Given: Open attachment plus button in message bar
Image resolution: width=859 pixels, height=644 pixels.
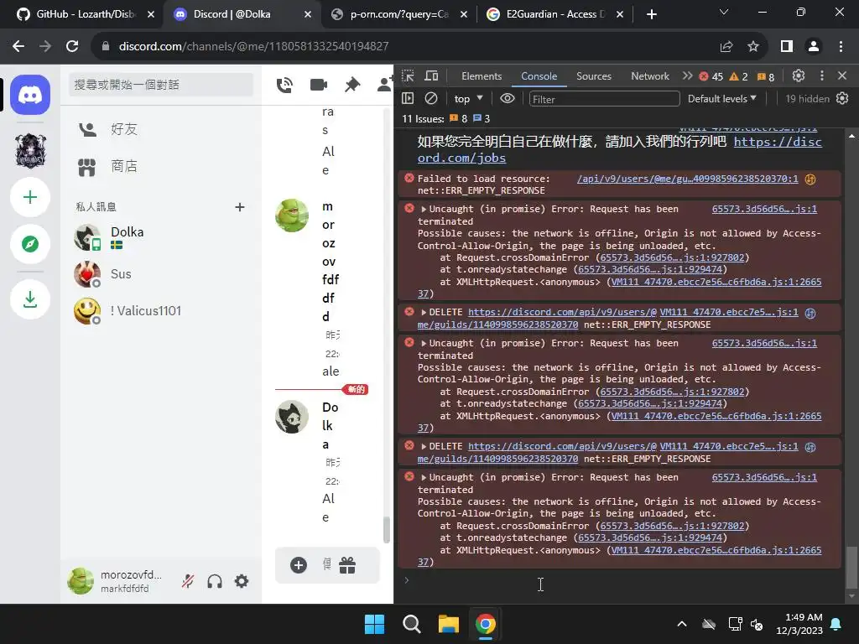Looking at the screenshot, I should pos(299,565).
